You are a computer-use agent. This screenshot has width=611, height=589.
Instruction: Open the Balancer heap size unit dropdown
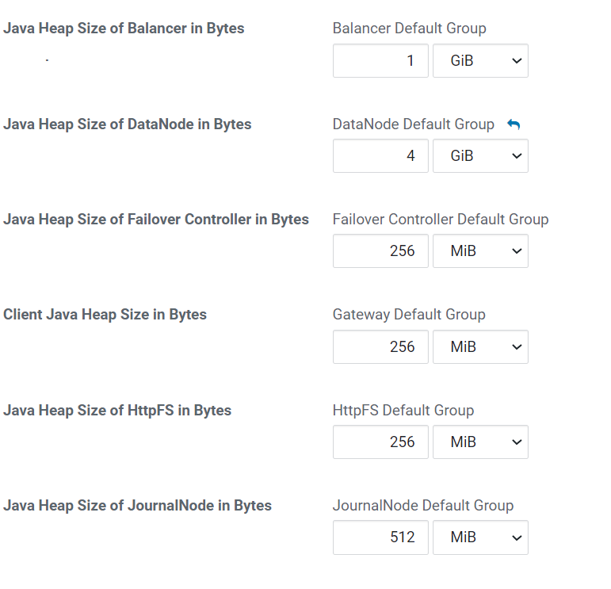(480, 61)
